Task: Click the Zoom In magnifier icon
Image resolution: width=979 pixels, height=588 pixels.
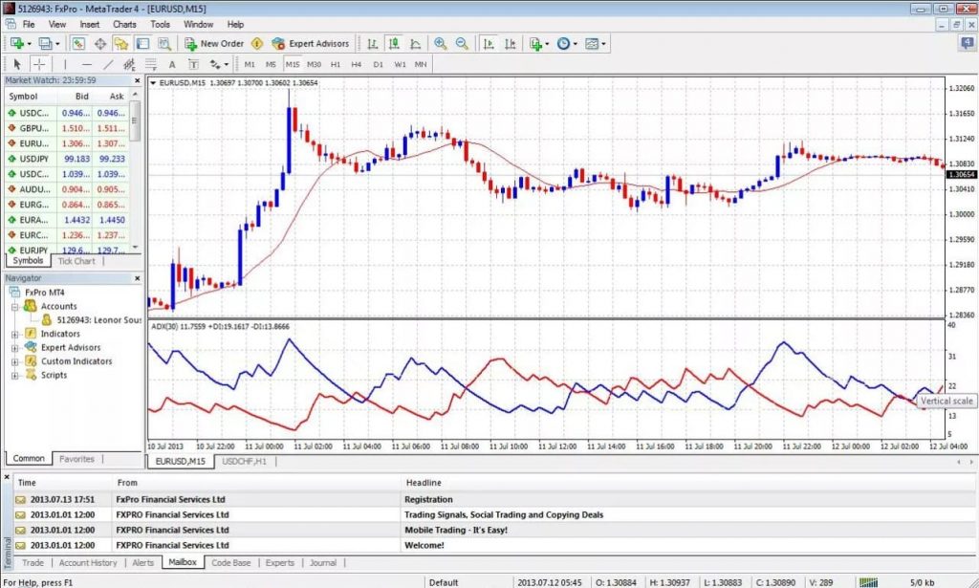Action: pyautogui.click(x=440, y=43)
